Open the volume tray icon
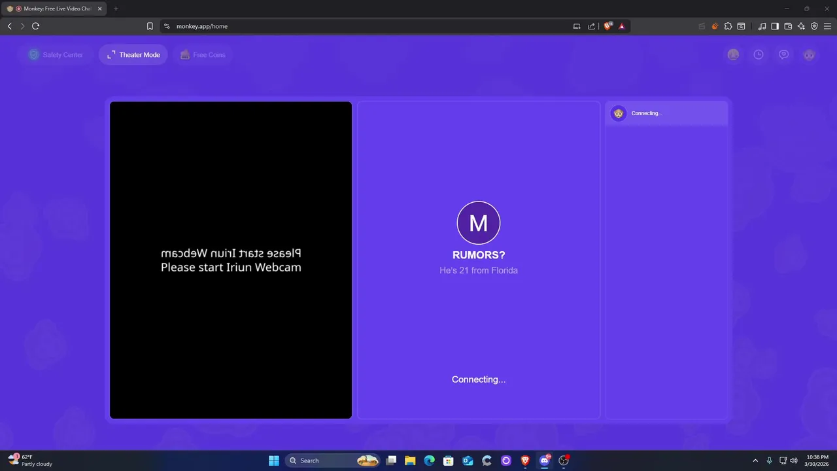This screenshot has width=837, height=471. coord(794,461)
